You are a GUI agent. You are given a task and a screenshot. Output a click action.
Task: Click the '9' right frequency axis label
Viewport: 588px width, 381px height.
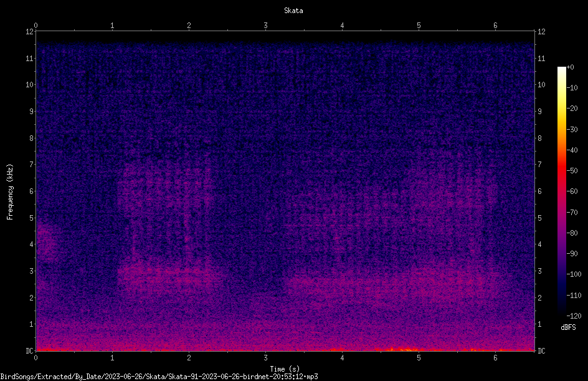[x=539, y=111]
